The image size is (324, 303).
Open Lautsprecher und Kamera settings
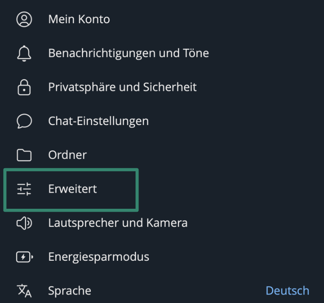tap(118, 223)
